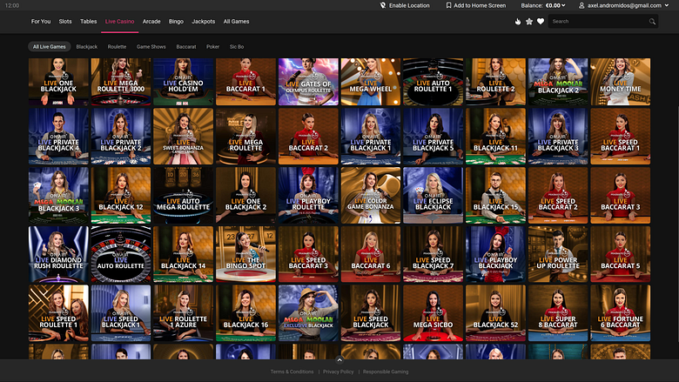The image size is (679, 382).
Task: Switch to the Bingo tab
Action: pos(176,21)
